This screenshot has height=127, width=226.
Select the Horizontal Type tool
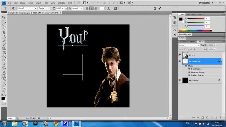pos(4,76)
